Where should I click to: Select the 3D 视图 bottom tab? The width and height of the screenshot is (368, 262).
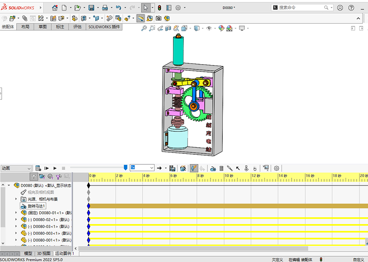pyautogui.click(x=43, y=254)
